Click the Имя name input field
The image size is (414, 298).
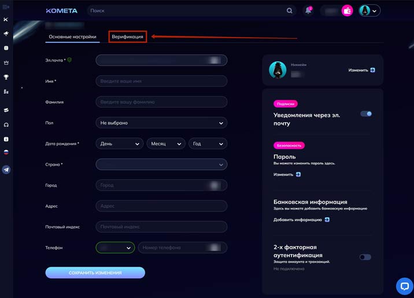pyautogui.click(x=161, y=81)
